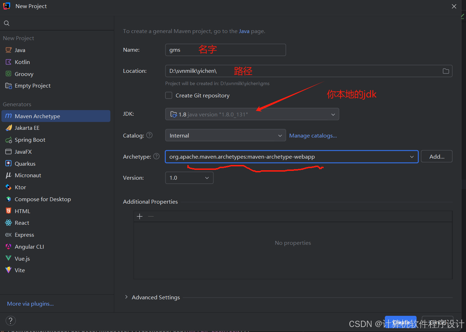This screenshot has height=332, width=466.
Task: Select the Ktor icon
Action: click(x=9, y=187)
